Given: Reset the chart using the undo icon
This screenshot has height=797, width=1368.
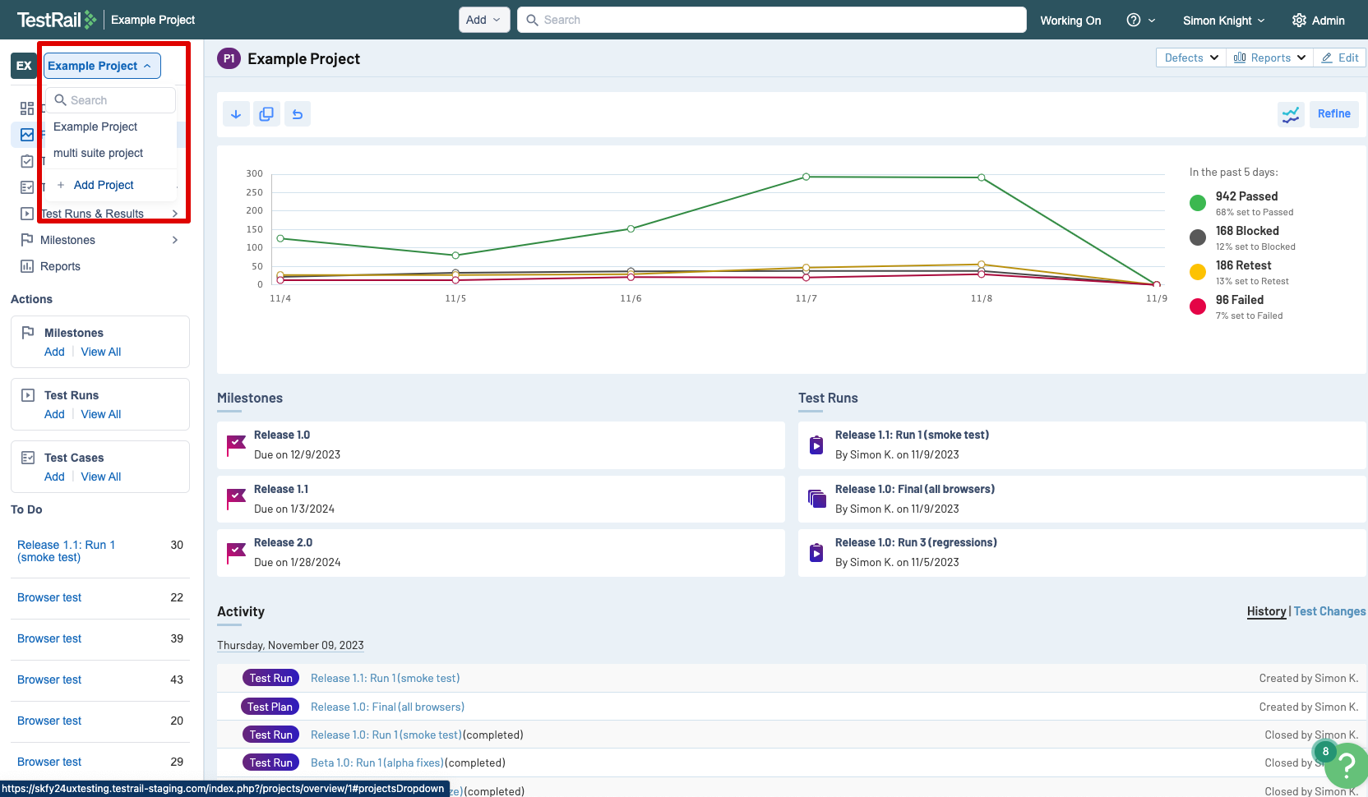Looking at the screenshot, I should pos(297,113).
